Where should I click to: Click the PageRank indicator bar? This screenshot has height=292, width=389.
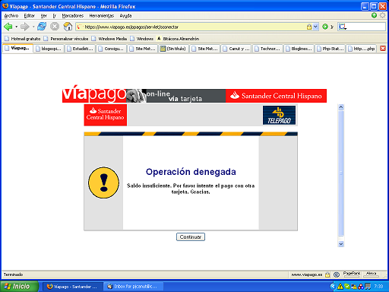pyautogui.click(x=352, y=275)
